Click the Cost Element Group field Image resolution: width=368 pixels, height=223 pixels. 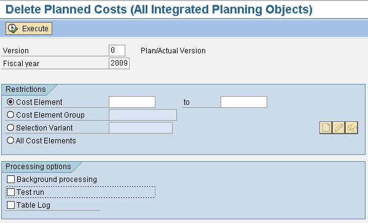click(143, 115)
